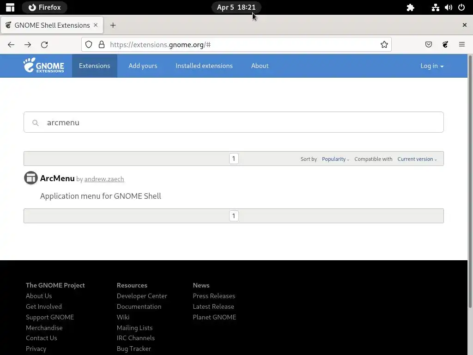The image size is (473, 355).
Task: Open Press Releases footer link
Action: (214, 296)
